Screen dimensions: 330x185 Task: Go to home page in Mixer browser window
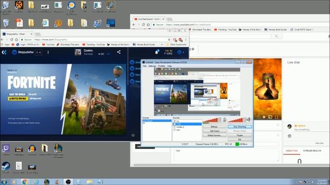pos(16,40)
